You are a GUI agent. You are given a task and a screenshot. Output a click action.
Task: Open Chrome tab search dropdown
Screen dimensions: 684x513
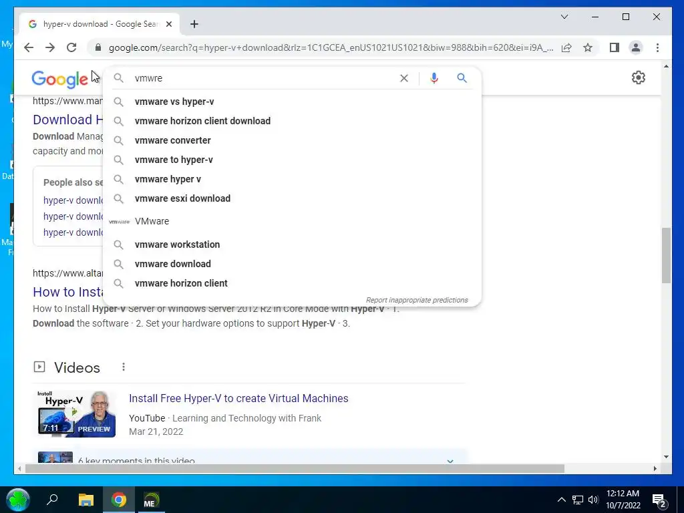point(564,17)
